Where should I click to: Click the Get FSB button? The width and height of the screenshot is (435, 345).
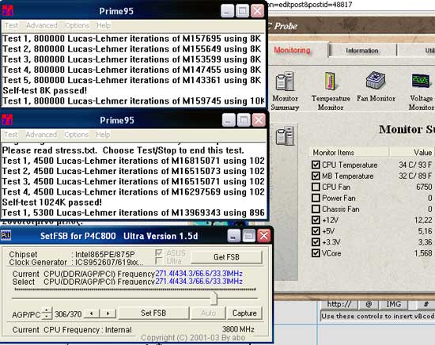(x=226, y=257)
